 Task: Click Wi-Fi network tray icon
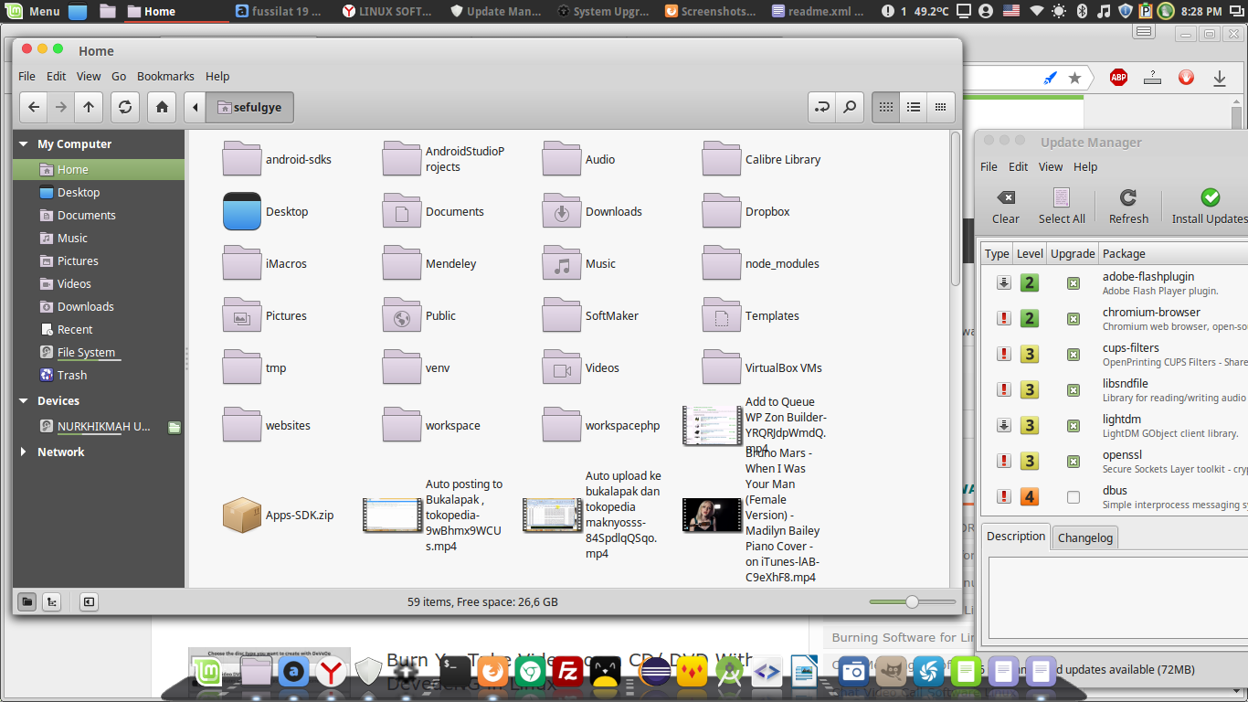[1035, 11]
